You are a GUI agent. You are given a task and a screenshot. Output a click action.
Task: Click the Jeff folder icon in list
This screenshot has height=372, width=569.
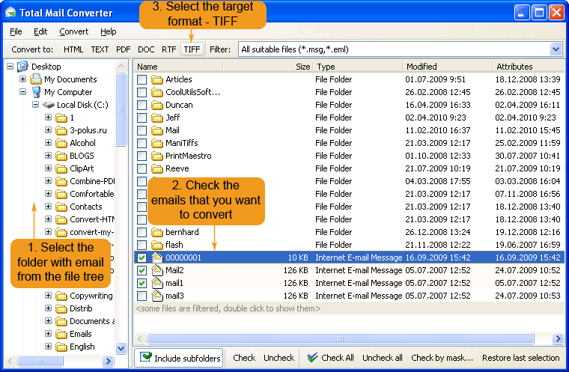pyautogui.click(x=157, y=118)
